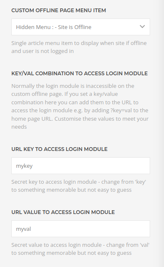164x267 pixels.
Task: Click the 'and user is not logged in' line
Action: (42, 51)
